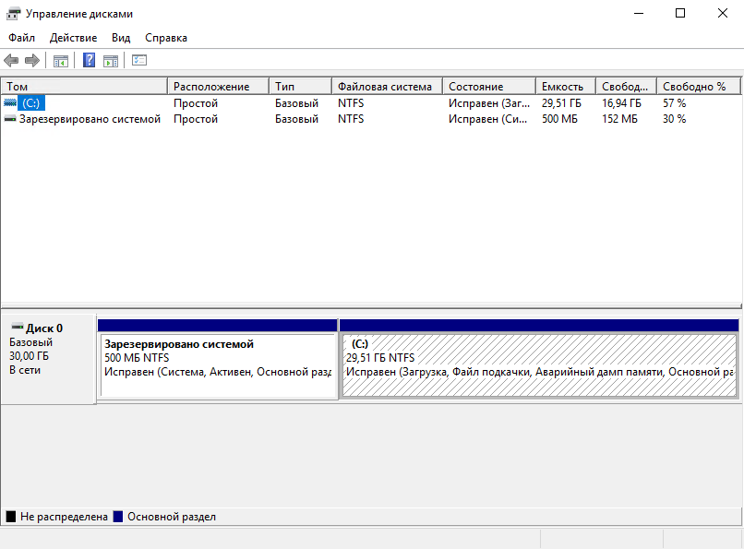Toggle the Action pane toolbar icon
The image size is (744, 549).
tap(111, 61)
